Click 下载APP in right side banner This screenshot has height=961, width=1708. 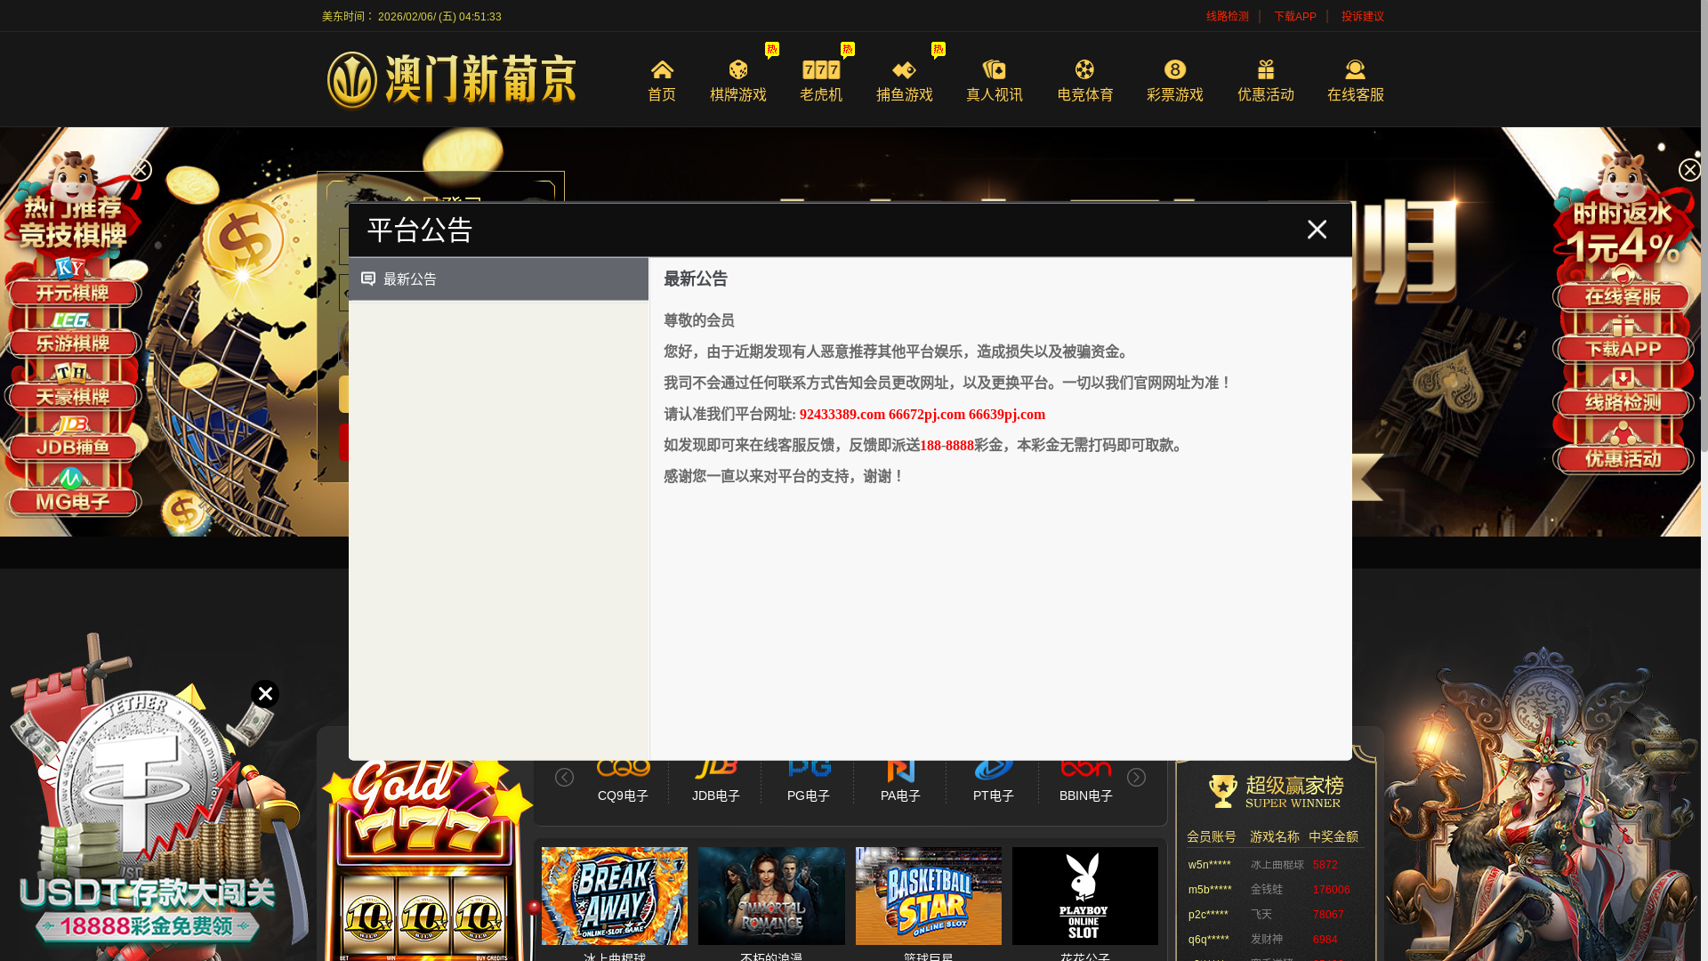coord(1623,349)
